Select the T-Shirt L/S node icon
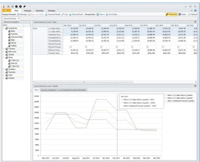This screenshot has height=162, width=200. [x=9, y=60]
